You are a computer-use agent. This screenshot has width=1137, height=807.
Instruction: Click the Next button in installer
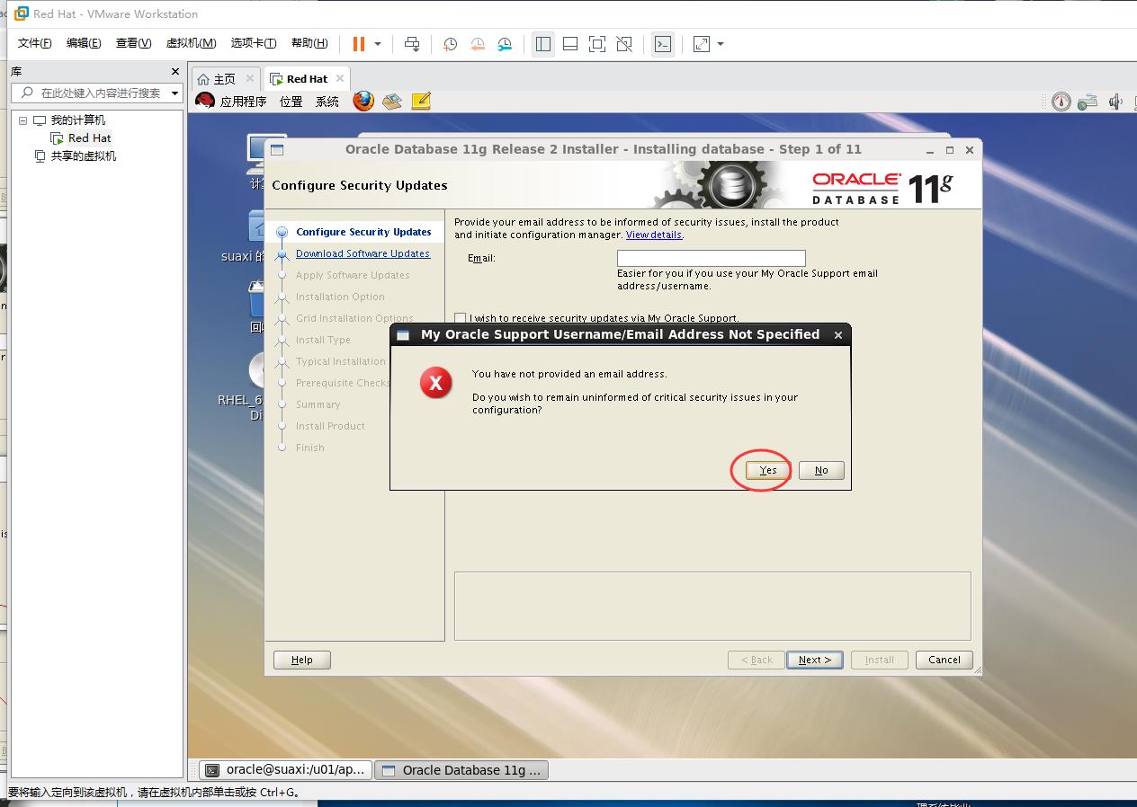pos(815,660)
